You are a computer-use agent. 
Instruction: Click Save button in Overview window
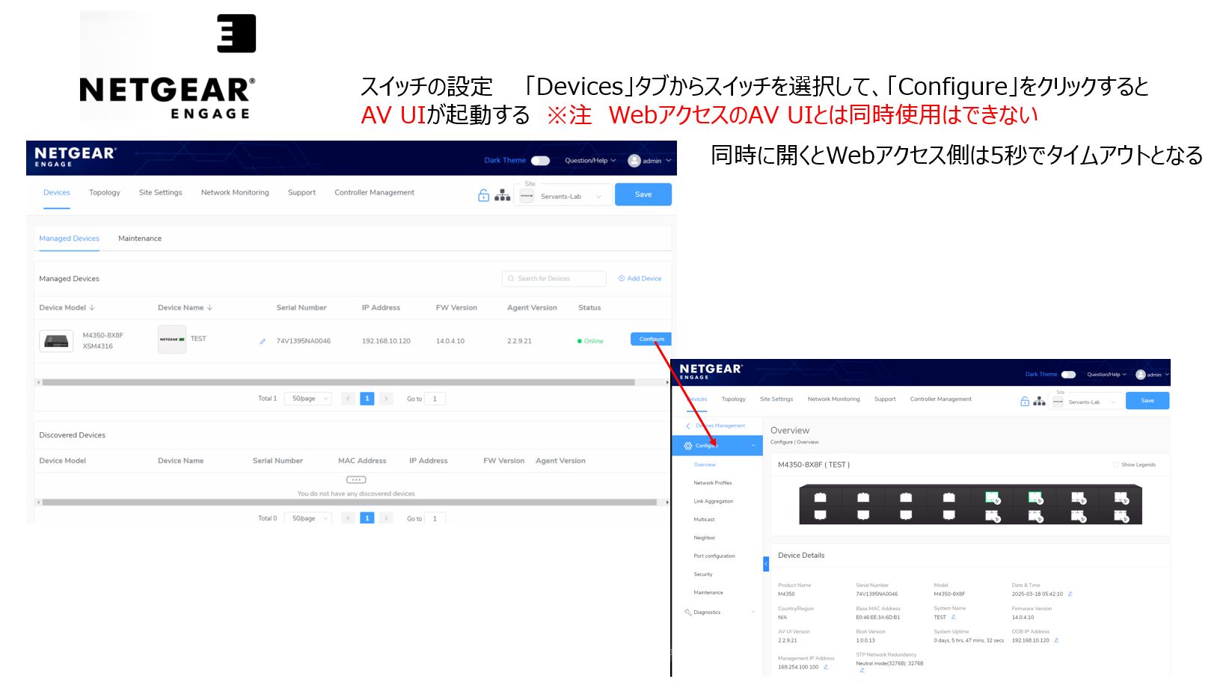1147,401
